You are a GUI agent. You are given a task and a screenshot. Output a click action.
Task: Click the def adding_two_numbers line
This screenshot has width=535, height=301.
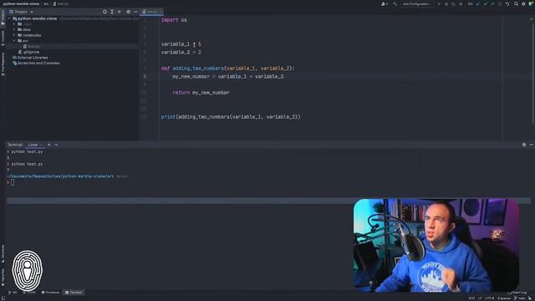tap(228, 69)
